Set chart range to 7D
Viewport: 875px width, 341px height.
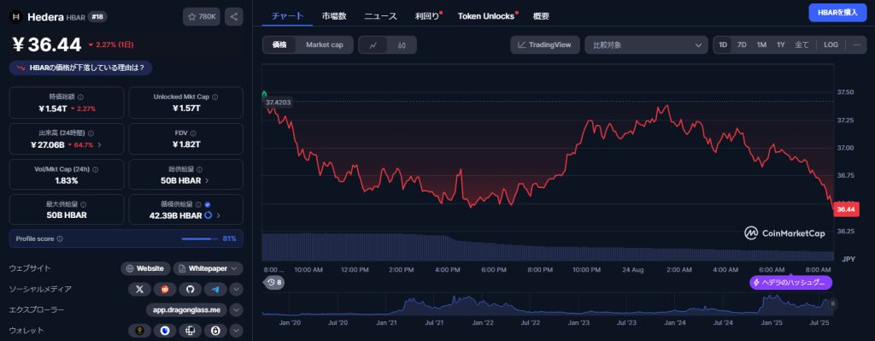click(x=743, y=45)
